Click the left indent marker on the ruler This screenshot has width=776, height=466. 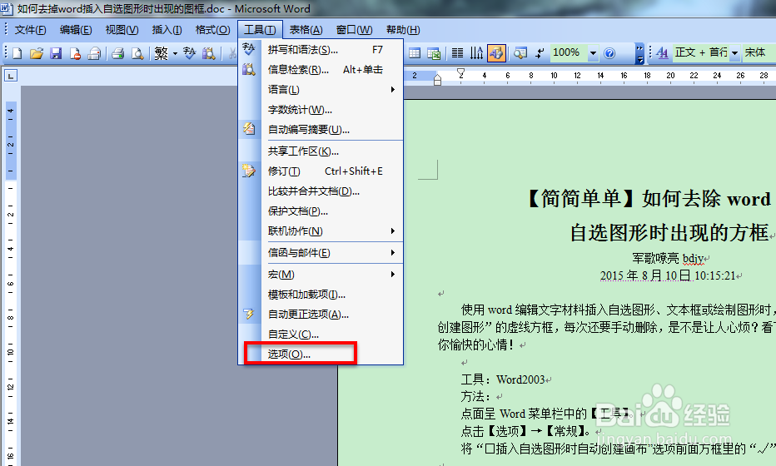tap(437, 80)
